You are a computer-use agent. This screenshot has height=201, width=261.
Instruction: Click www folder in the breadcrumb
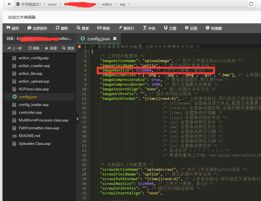coord(52,4)
